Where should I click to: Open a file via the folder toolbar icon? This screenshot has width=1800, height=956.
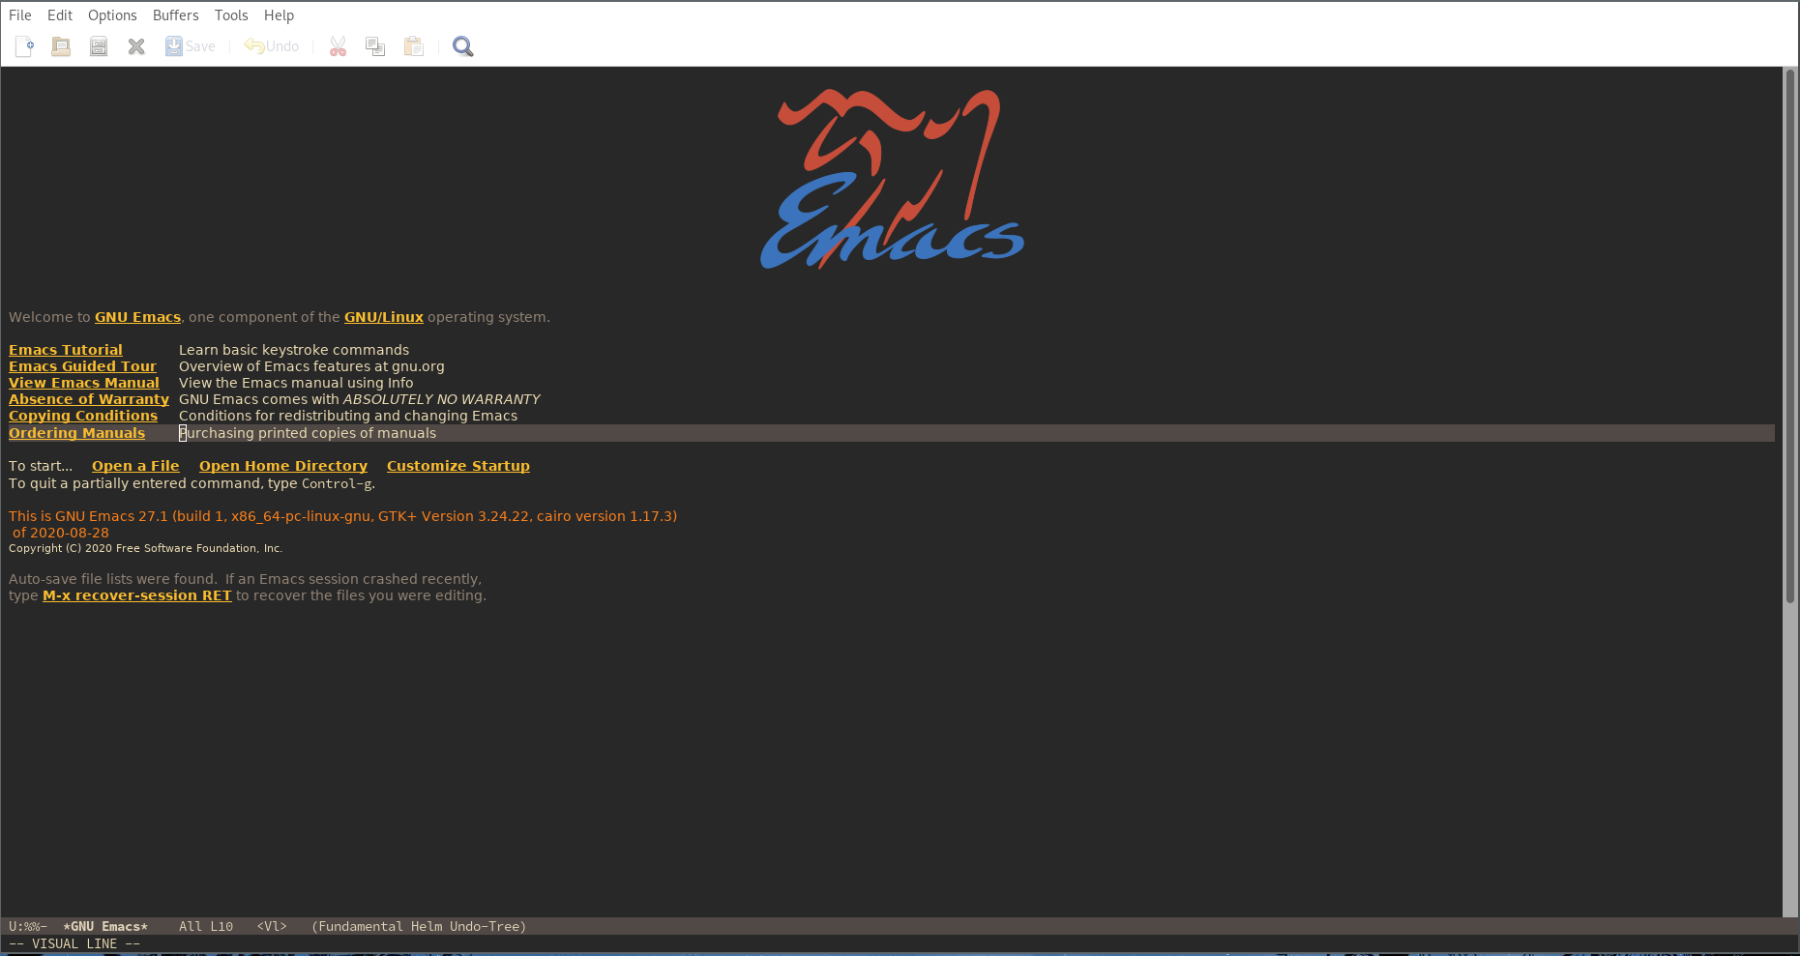(x=60, y=45)
